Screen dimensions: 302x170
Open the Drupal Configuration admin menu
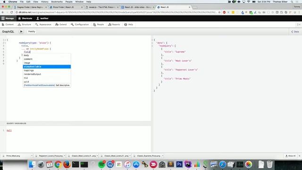[x=80, y=25]
